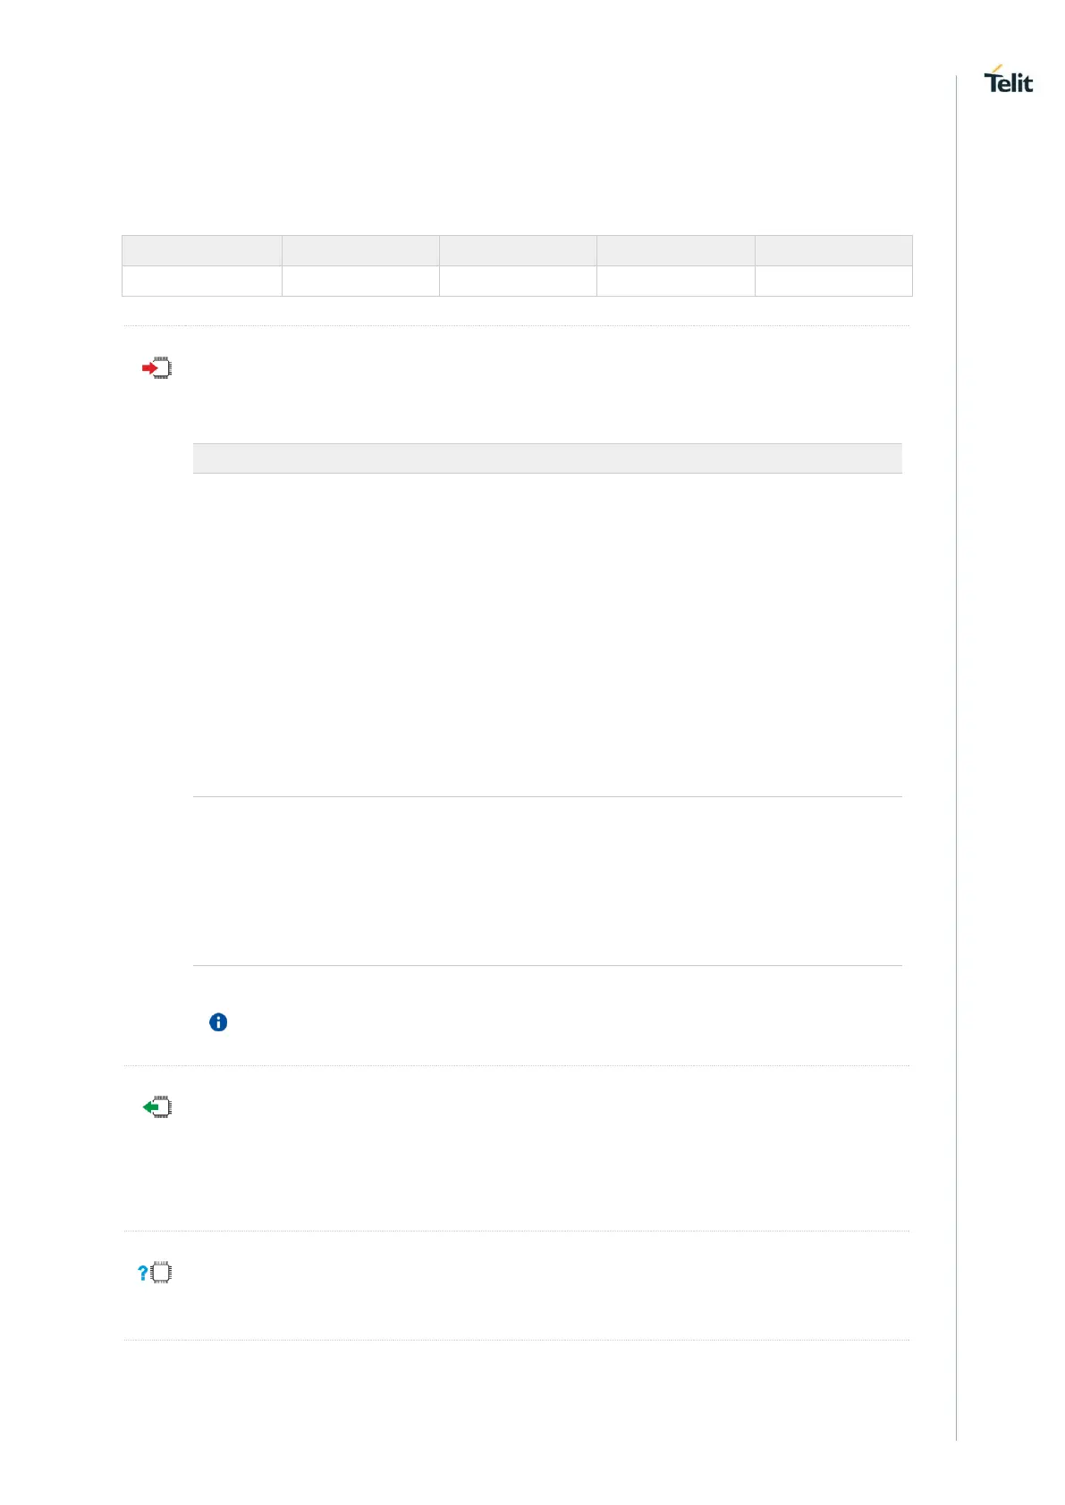Select the fourth gray header cell of top table
1065x1505 pixels.
pos(676,251)
